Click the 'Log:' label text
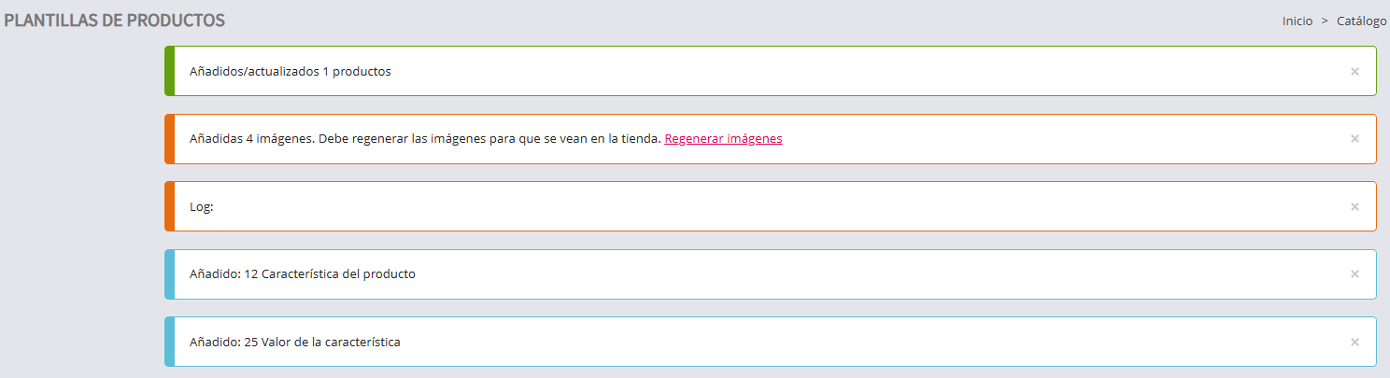1390x378 pixels. (x=202, y=206)
